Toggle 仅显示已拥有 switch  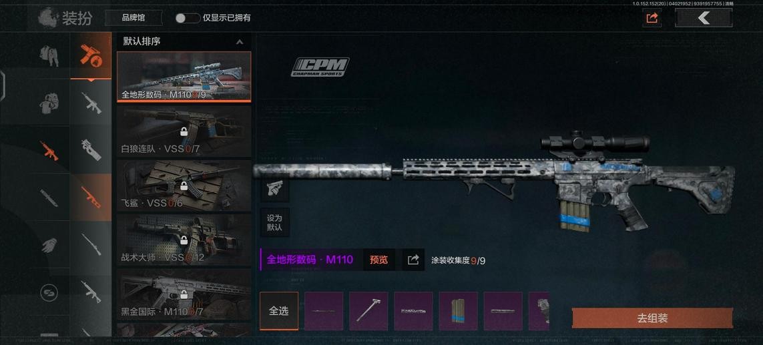click(188, 18)
